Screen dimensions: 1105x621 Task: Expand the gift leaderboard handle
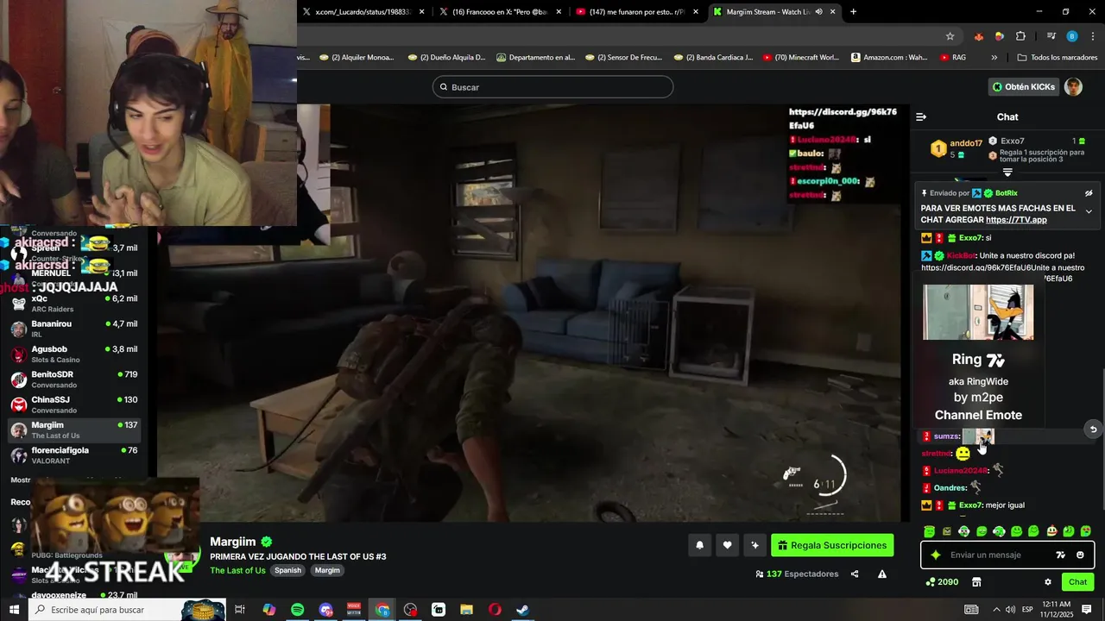coord(1007,172)
